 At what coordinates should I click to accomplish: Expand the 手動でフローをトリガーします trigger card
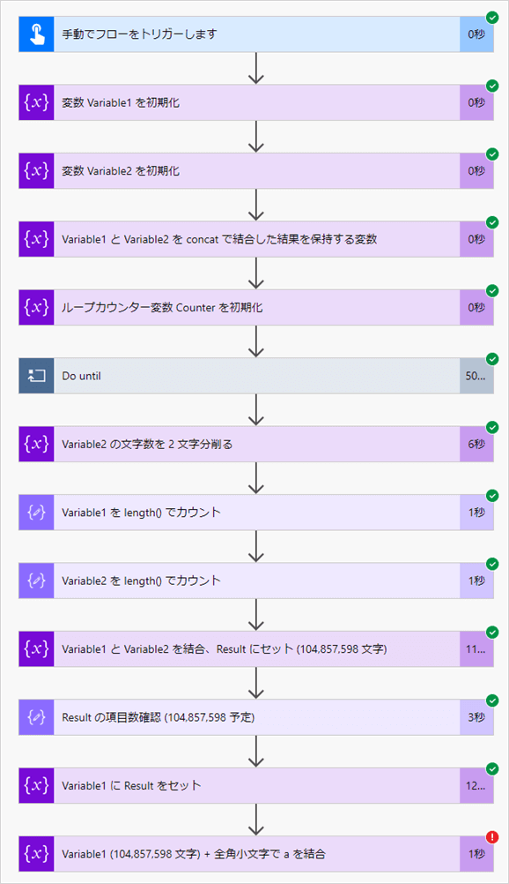point(255,32)
